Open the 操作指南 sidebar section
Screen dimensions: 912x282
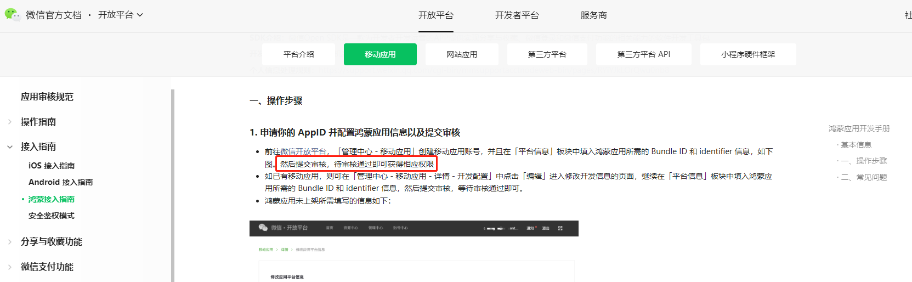(38, 122)
